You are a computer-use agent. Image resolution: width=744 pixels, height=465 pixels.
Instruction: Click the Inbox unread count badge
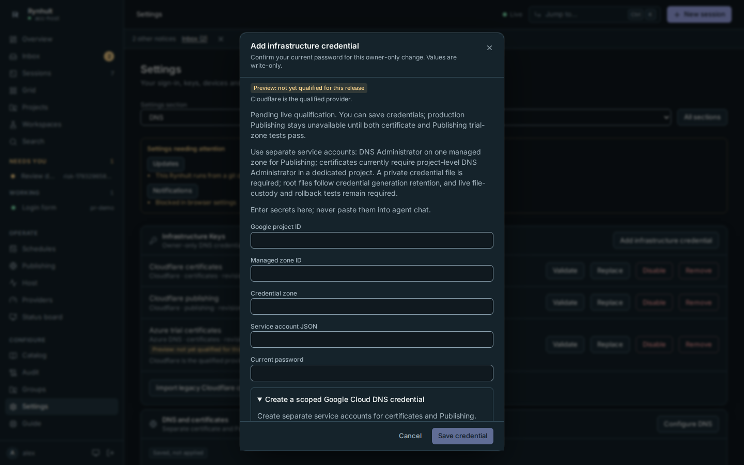(x=109, y=56)
